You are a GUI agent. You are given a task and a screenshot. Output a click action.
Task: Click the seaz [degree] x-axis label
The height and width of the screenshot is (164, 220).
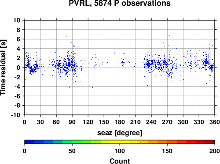click(x=120, y=133)
